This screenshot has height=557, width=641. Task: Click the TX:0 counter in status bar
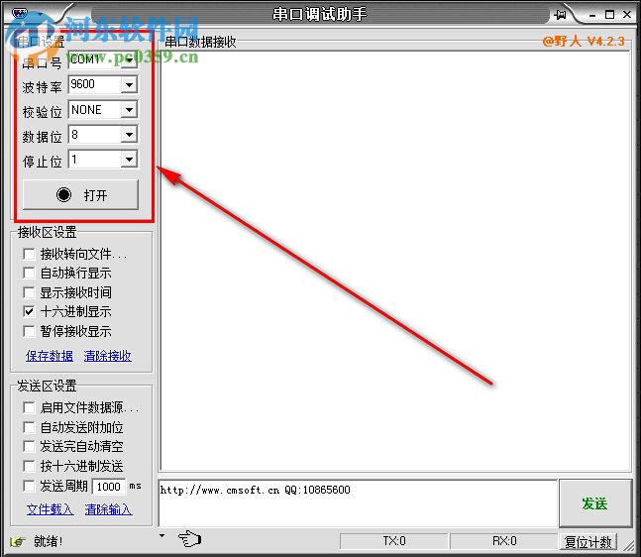pos(394,541)
